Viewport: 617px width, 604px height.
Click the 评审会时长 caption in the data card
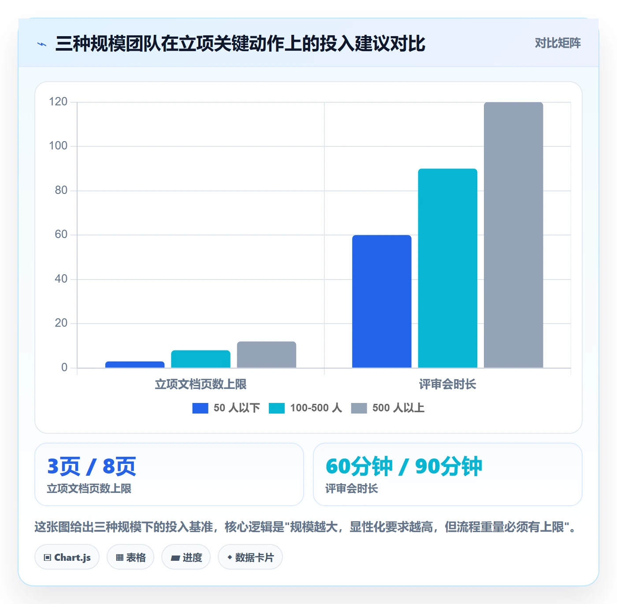pyautogui.click(x=352, y=489)
